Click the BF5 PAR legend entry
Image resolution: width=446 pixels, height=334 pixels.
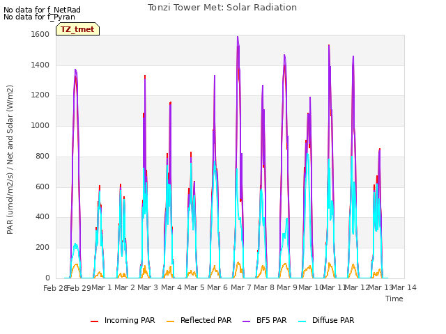(x=265, y=320)
